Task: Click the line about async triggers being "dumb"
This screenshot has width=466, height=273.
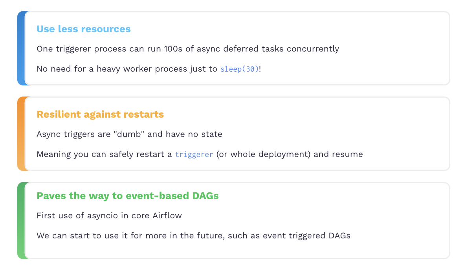Action: pyautogui.click(x=129, y=134)
